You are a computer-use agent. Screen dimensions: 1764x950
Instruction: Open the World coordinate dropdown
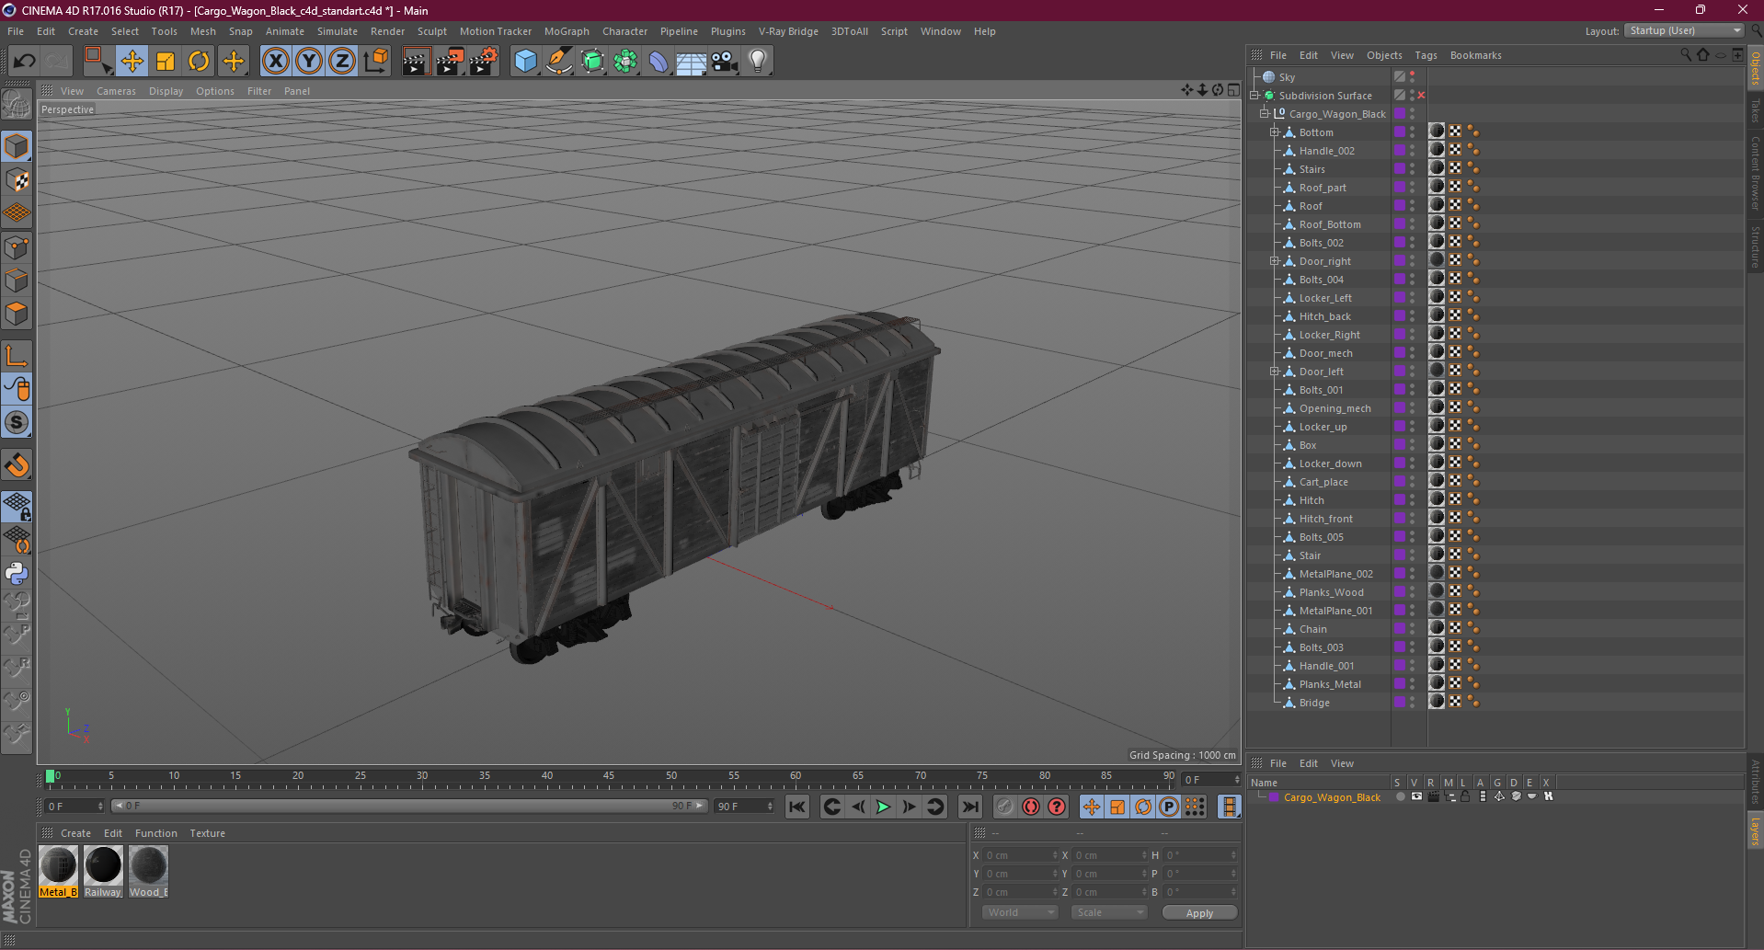[1020, 912]
